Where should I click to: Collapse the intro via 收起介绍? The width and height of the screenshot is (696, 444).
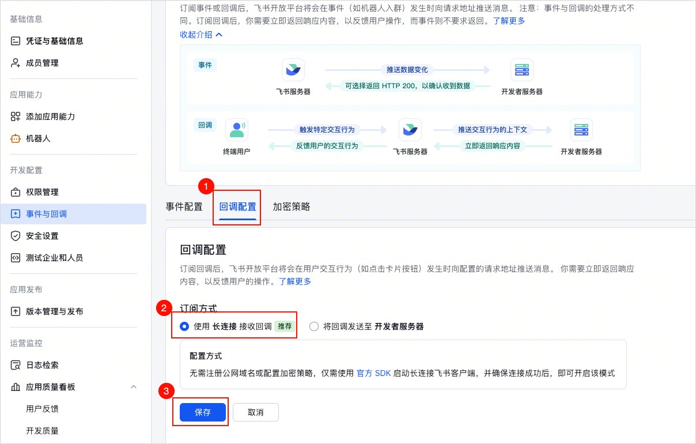201,35
